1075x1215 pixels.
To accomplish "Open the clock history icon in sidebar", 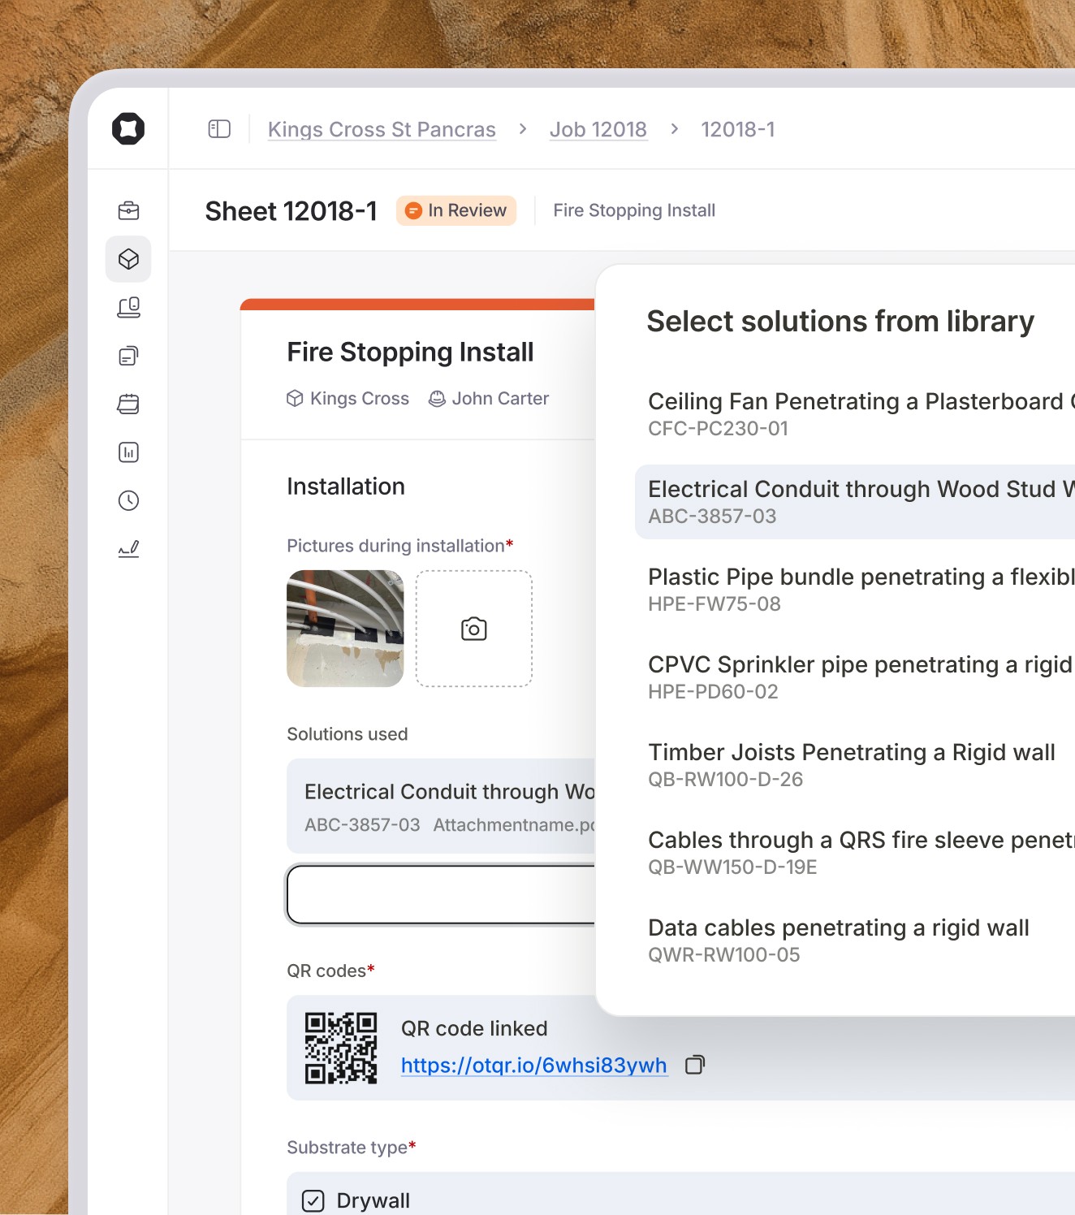I will pos(128,500).
